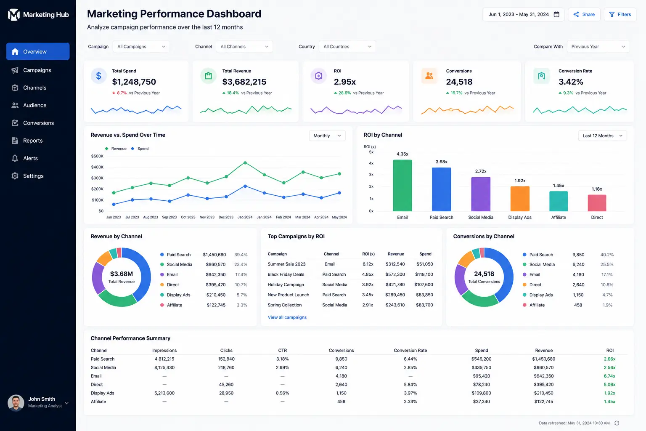The width and height of the screenshot is (646, 431).
Task: Click the ROI (x) column header
Action: [x=368, y=254]
